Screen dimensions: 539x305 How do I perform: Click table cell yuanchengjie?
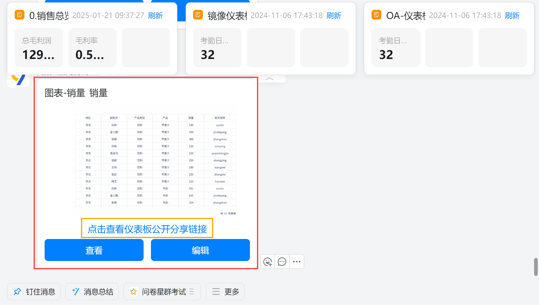click(220, 153)
